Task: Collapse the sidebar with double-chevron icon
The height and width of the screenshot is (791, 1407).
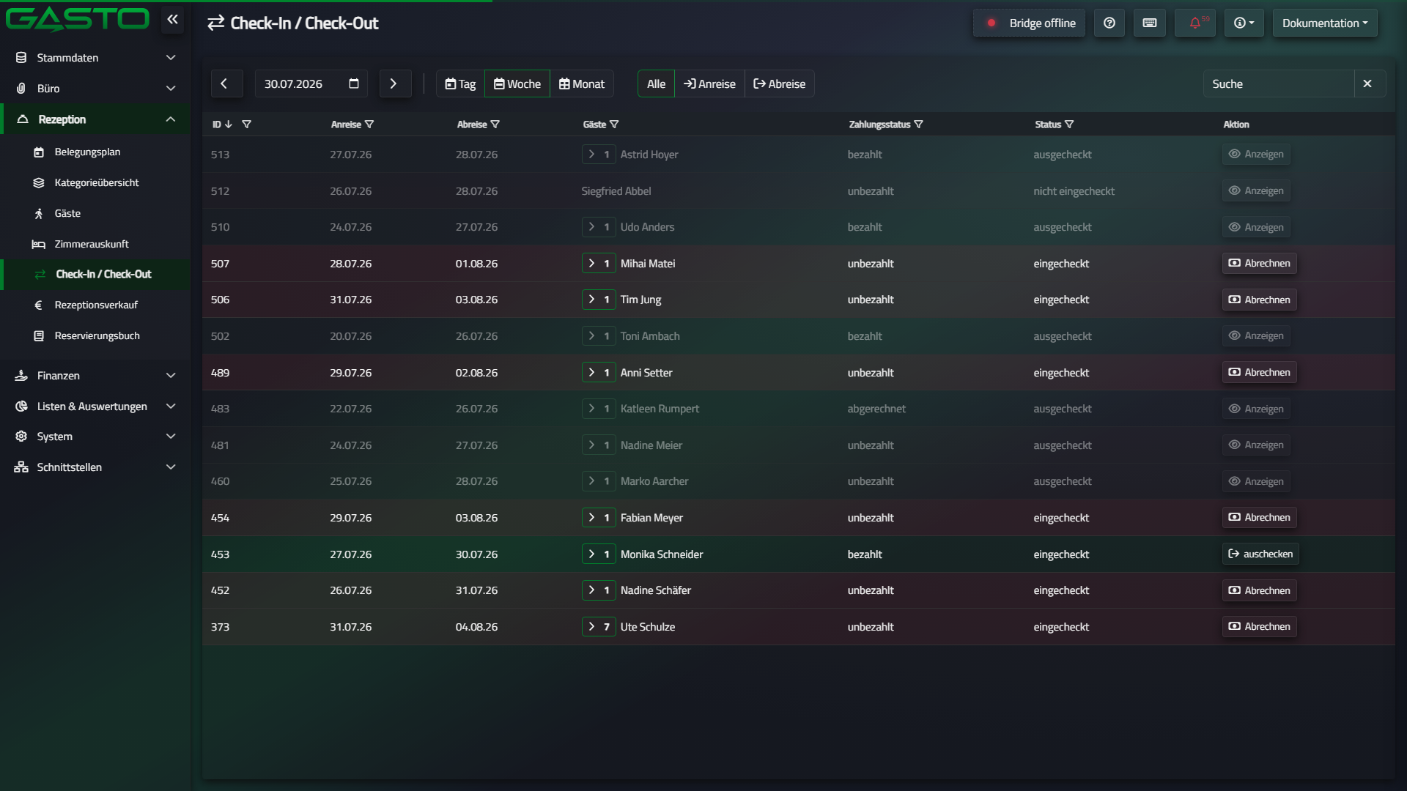Action: coord(172,20)
